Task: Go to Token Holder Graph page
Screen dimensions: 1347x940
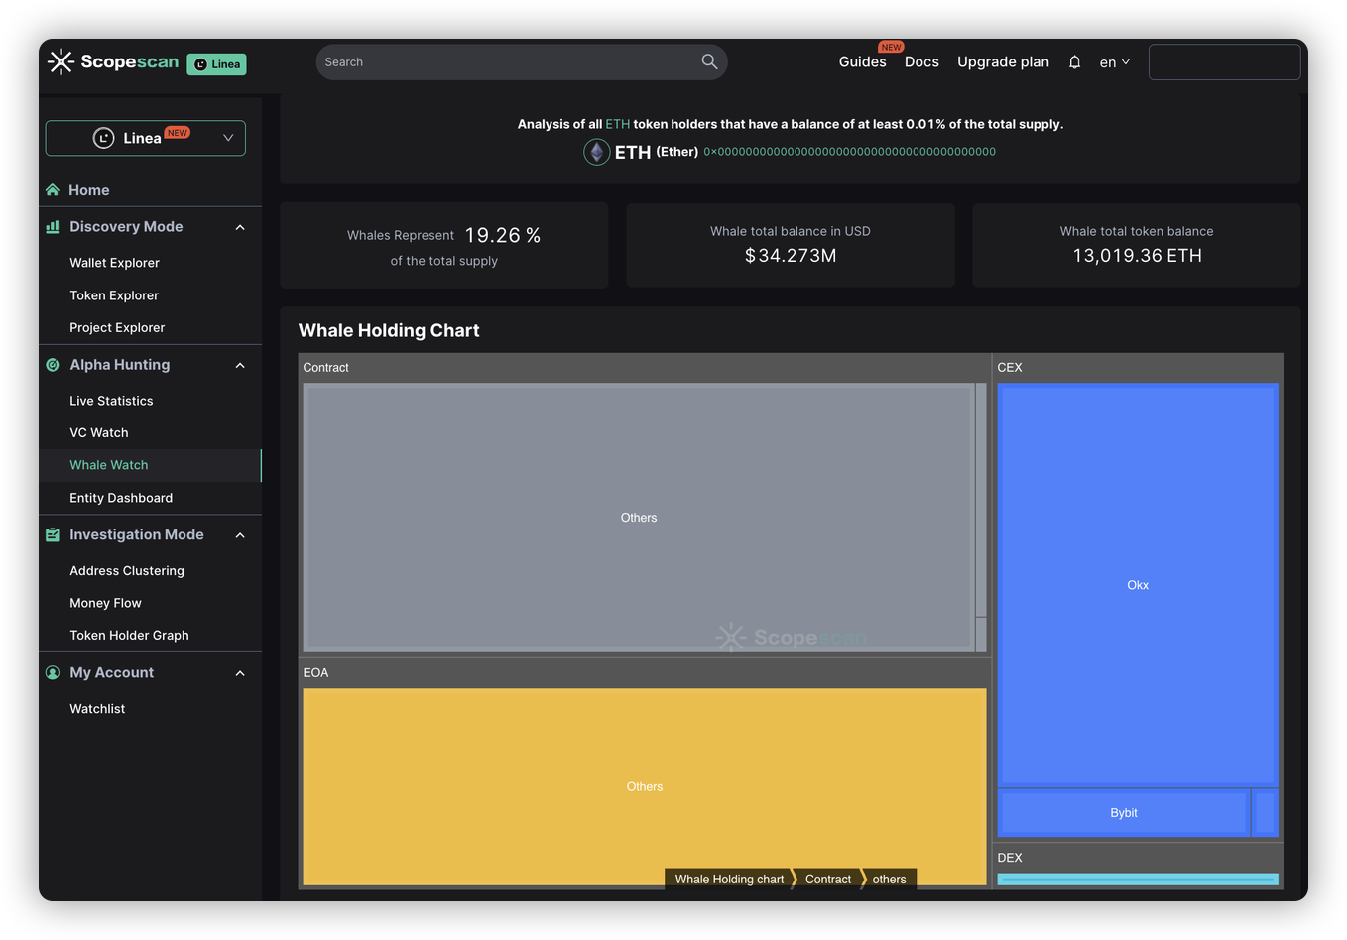Action: pos(129,636)
